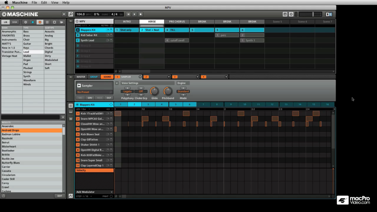The image size is (377, 212).
Task: Click the audio engine power icon
Action: 291,14
